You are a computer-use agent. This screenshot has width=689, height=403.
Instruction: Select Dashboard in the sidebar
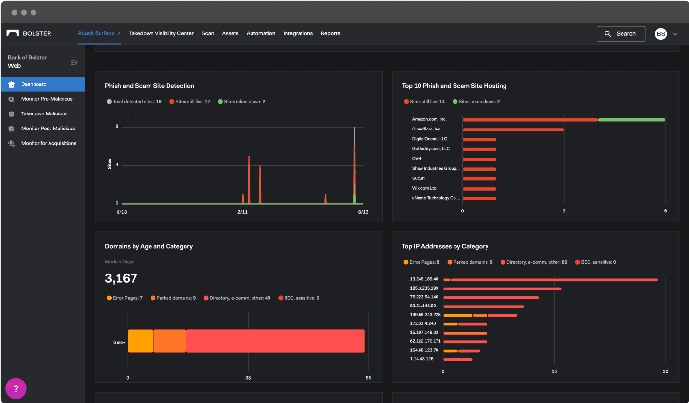click(x=43, y=84)
